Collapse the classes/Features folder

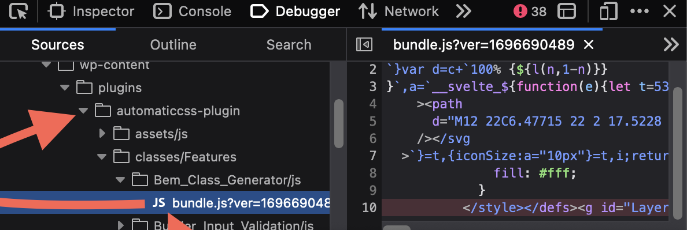pos(102,157)
